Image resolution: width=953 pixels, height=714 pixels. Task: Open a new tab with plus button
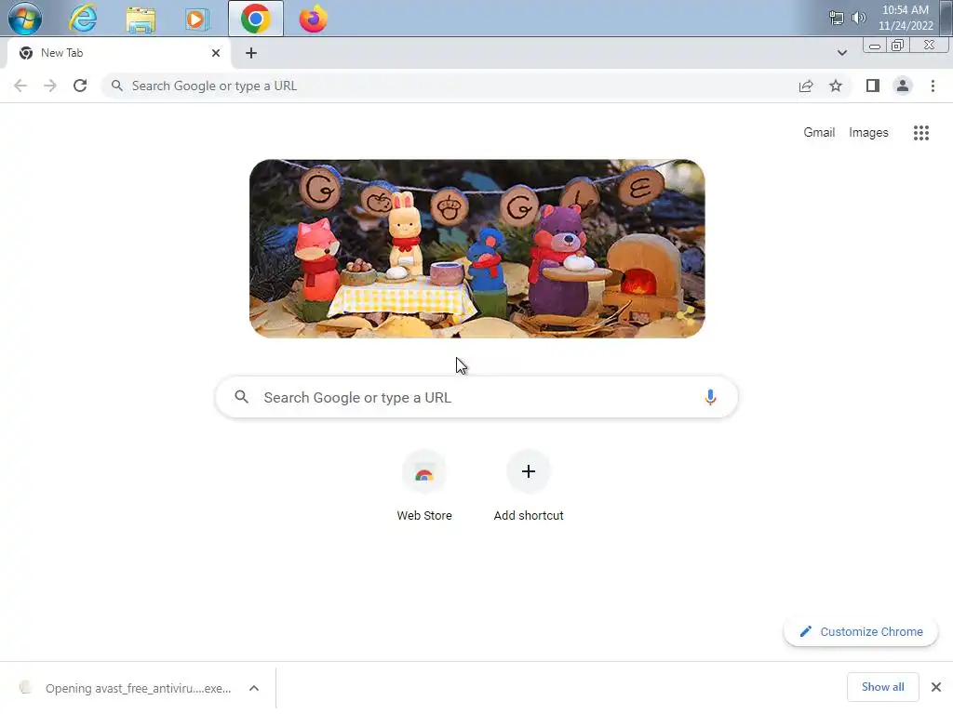[251, 53]
